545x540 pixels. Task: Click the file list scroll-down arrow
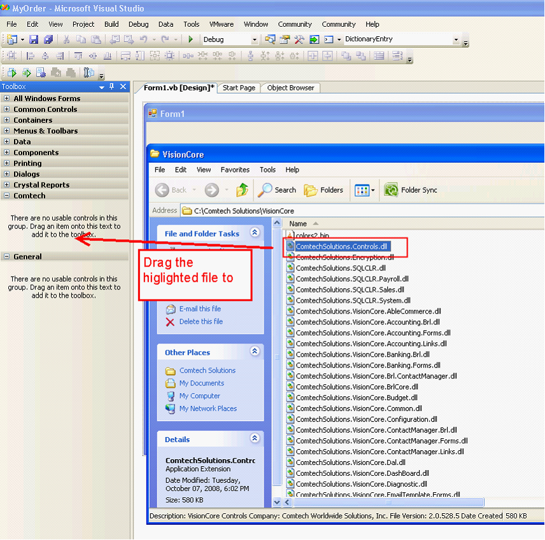[x=277, y=502]
